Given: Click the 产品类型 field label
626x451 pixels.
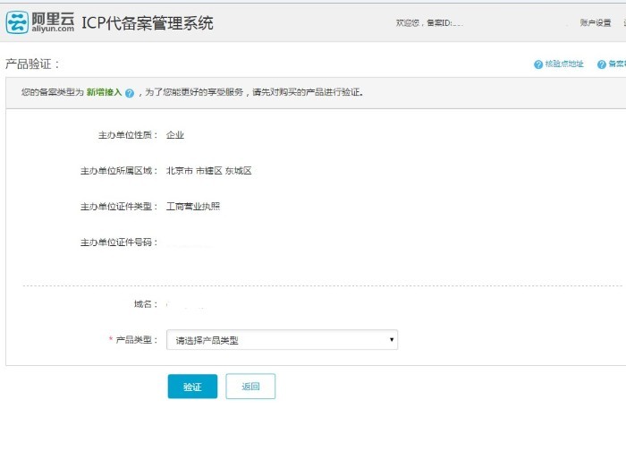Looking at the screenshot, I should click(136, 340).
